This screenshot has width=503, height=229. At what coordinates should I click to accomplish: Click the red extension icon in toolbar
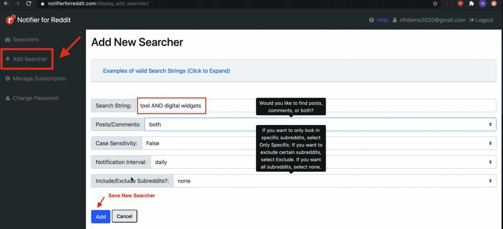(460, 3)
